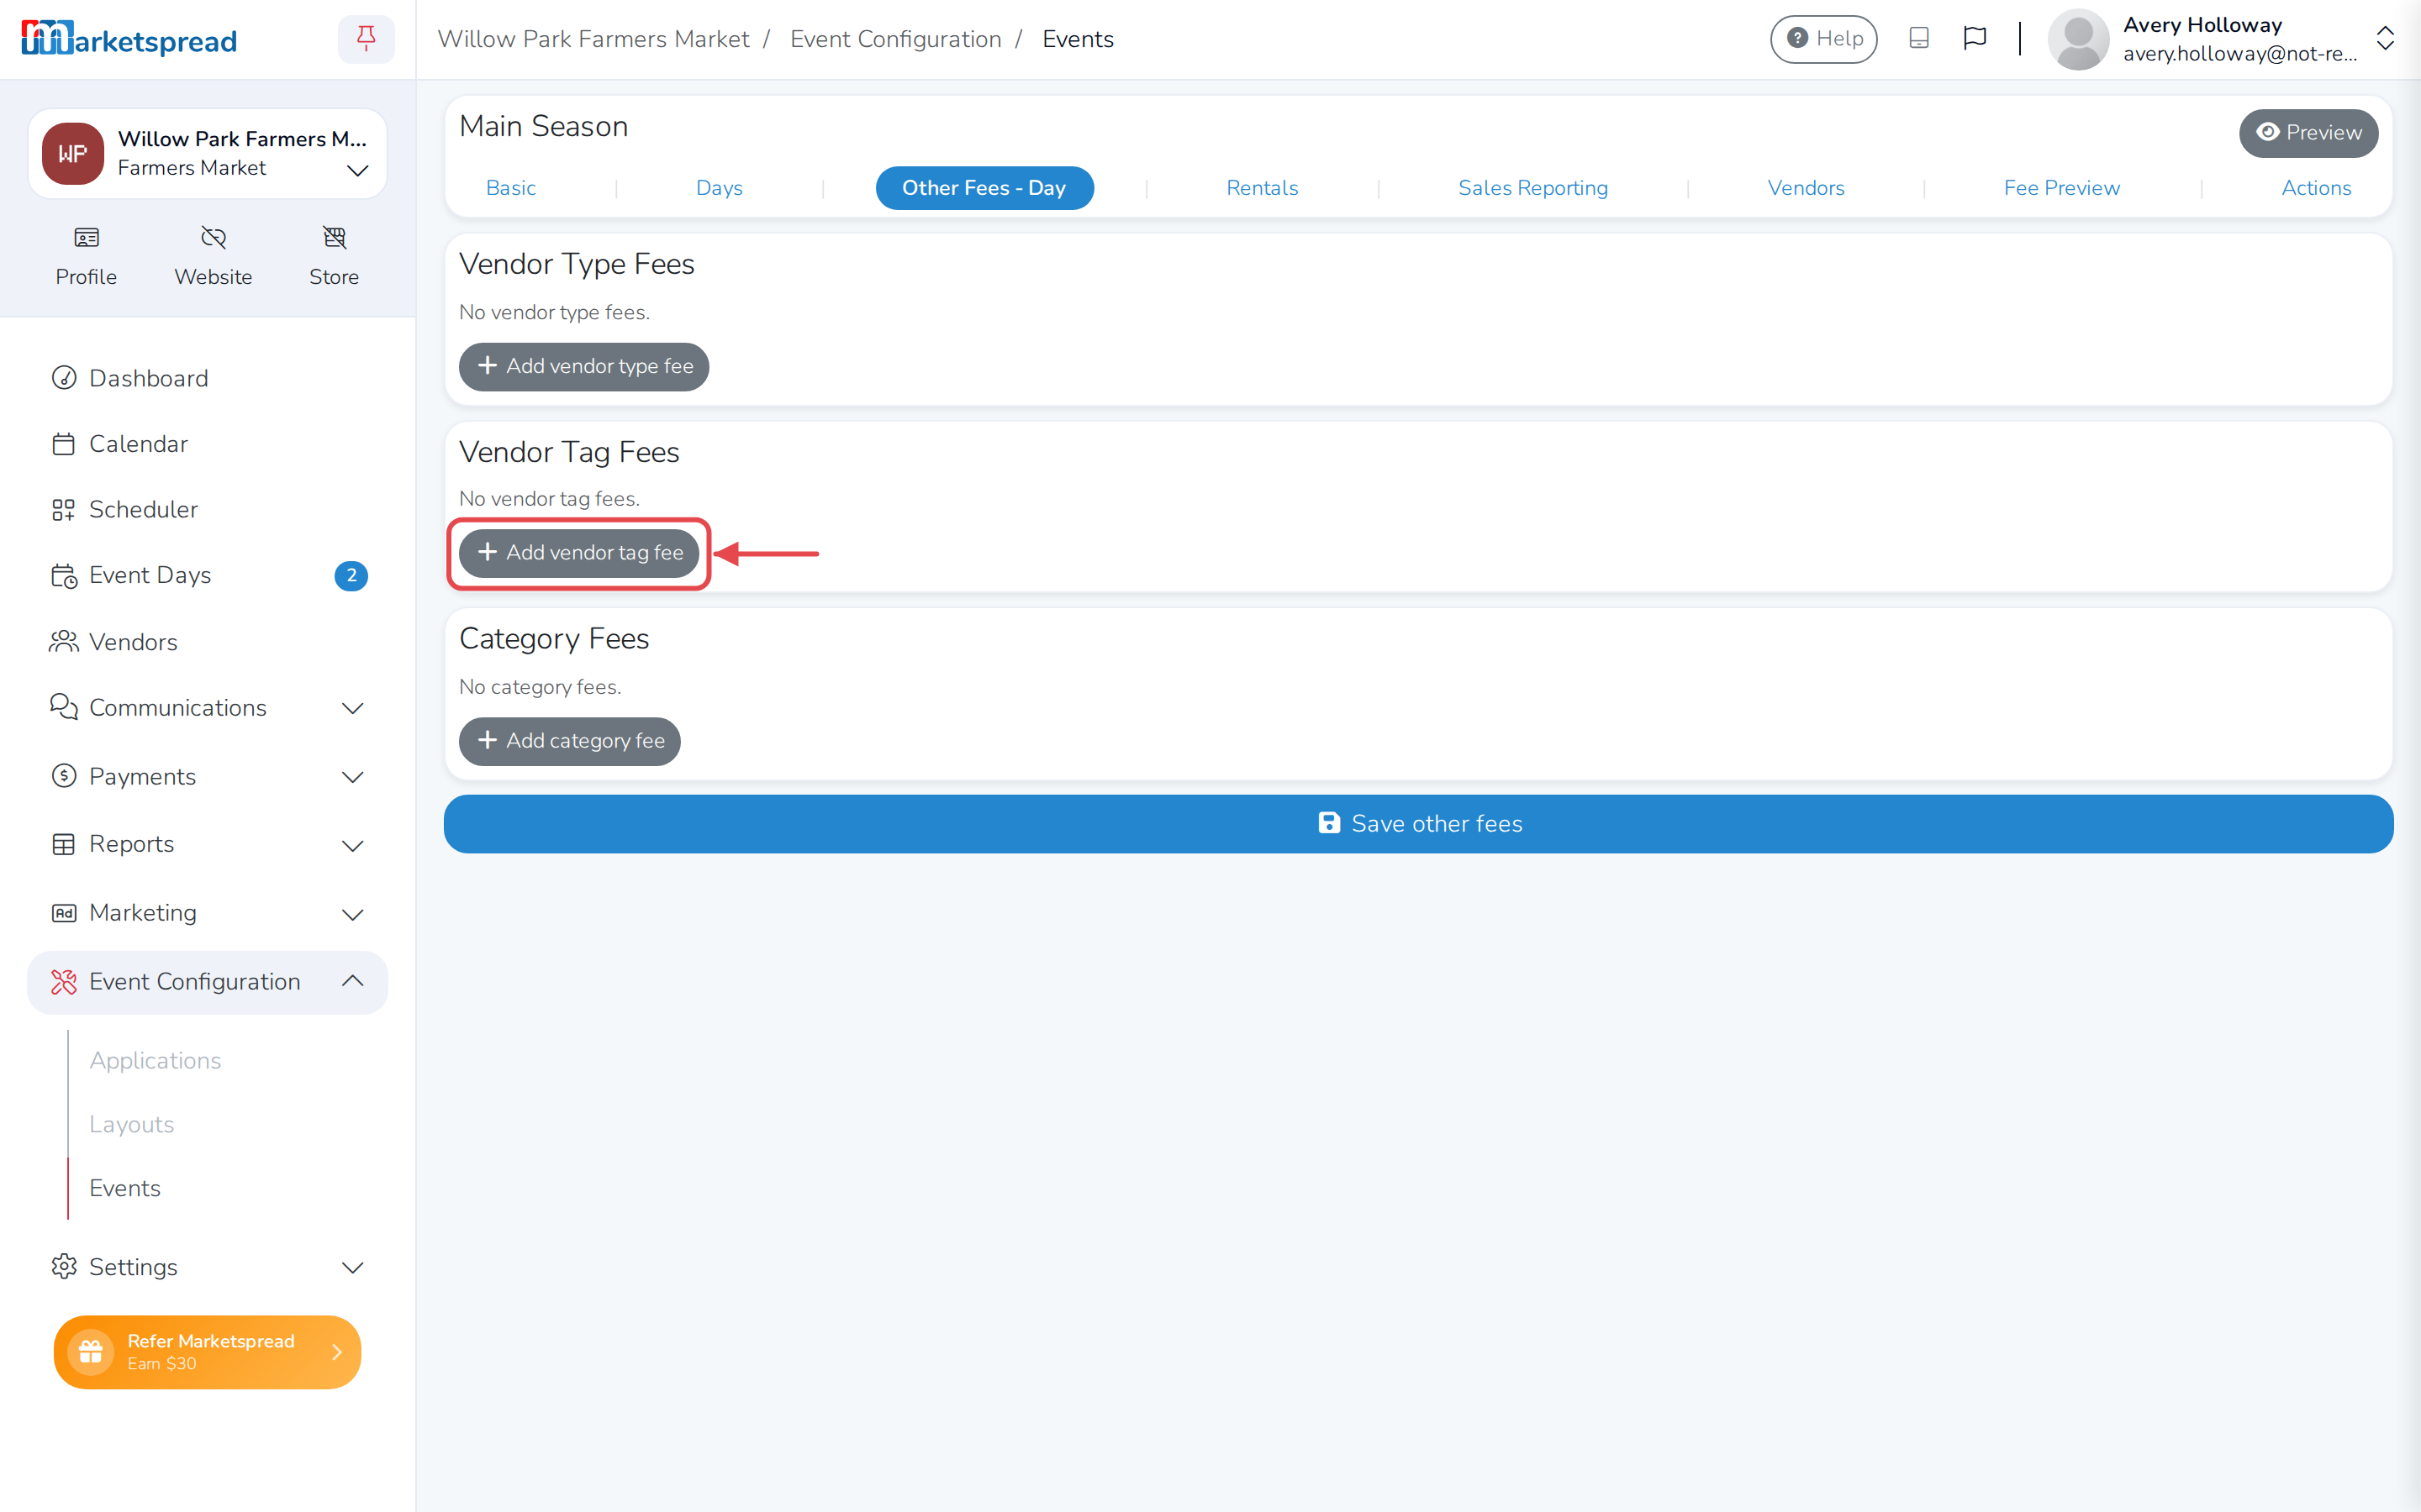
Task: Click Save other fees
Action: point(1419,823)
